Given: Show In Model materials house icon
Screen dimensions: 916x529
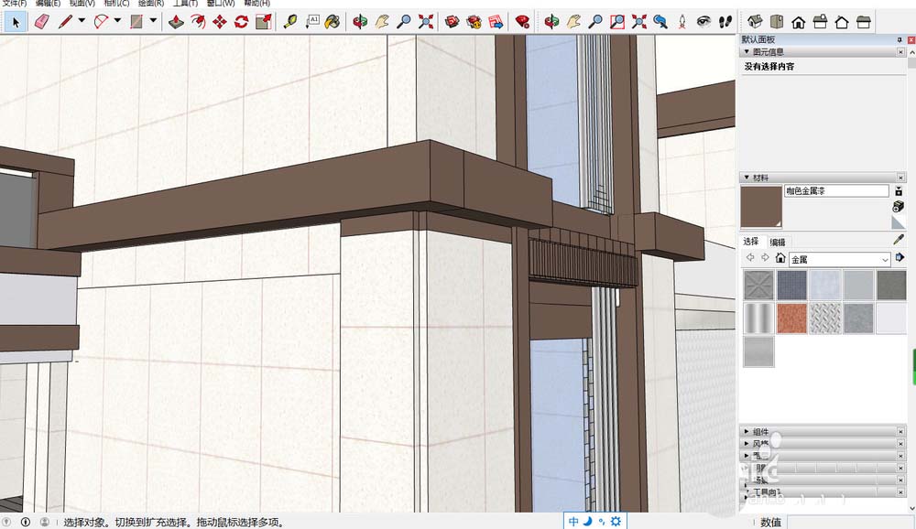Looking at the screenshot, I should (780, 257).
